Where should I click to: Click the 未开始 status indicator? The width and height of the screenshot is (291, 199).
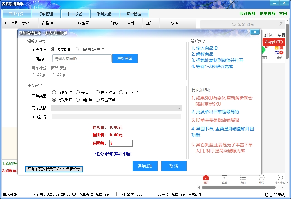(10, 194)
